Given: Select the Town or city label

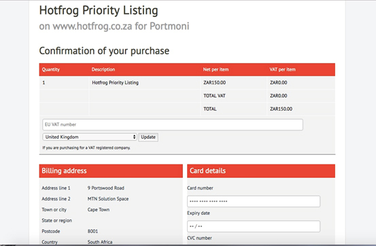Looking at the screenshot, I should [54, 210].
